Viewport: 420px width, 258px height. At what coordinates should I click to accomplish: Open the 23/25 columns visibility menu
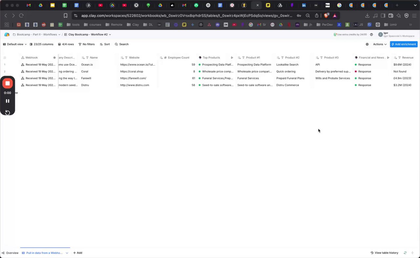[41, 44]
